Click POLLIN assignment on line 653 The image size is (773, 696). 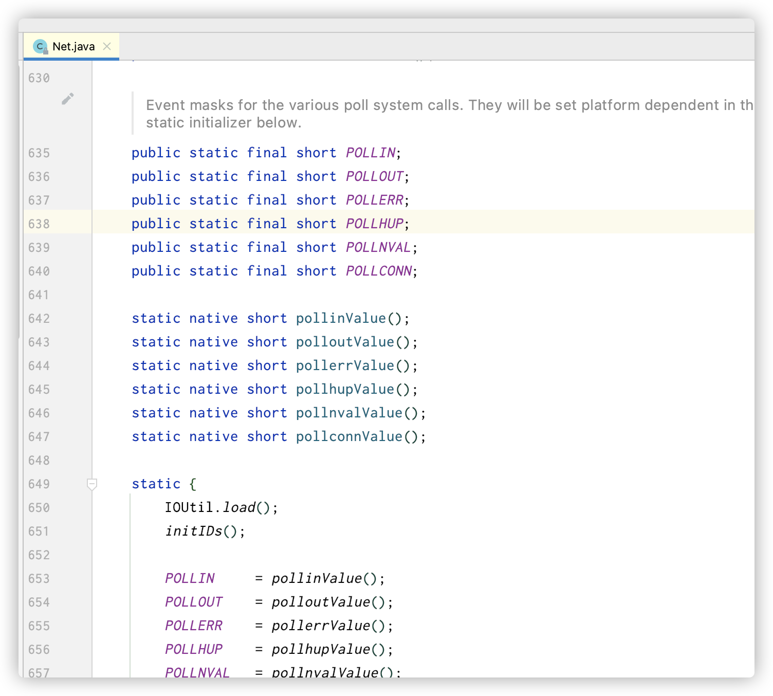click(190, 578)
